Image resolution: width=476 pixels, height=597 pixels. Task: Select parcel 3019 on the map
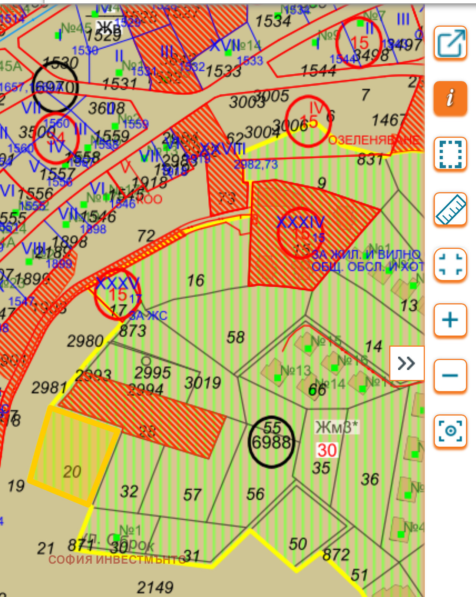202,383
